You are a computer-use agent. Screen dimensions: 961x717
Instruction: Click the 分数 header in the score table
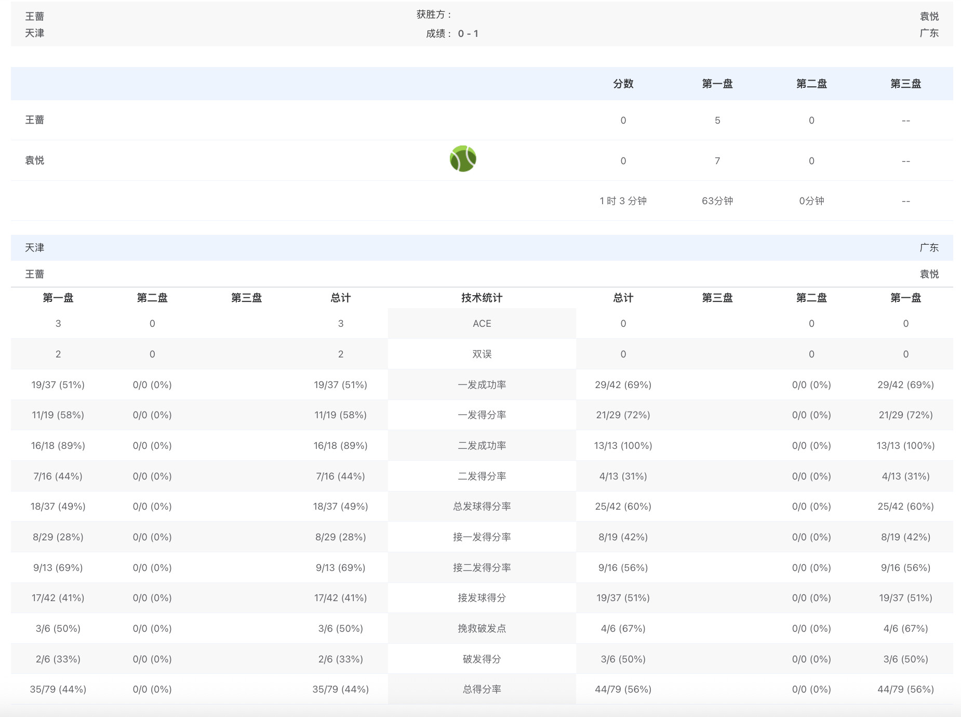coord(623,84)
